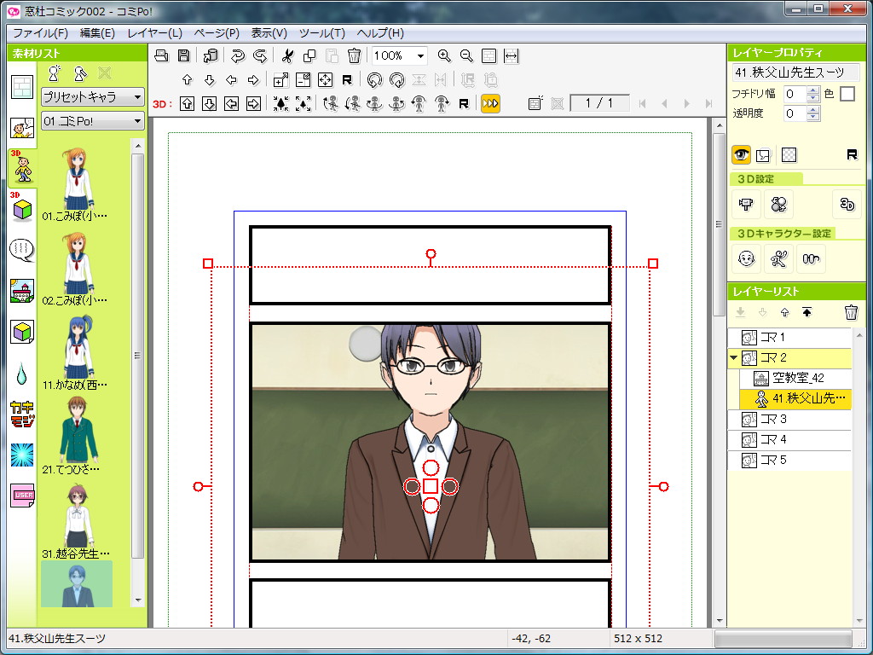873x655 pixels.
Task: Rotate layer clockwise
Action: tap(397, 79)
